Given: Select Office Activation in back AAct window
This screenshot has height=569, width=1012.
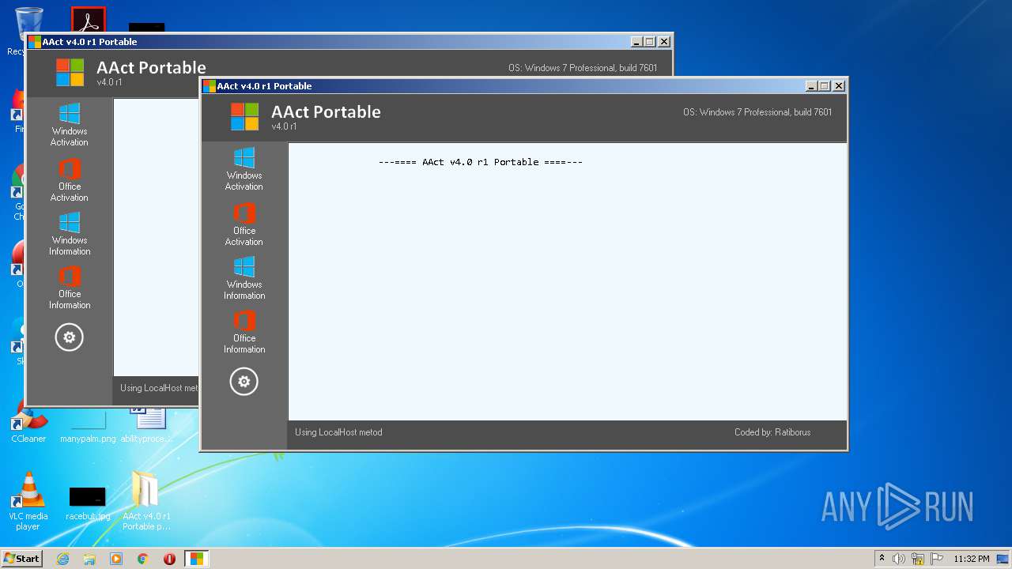Looking at the screenshot, I should (70, 180).
